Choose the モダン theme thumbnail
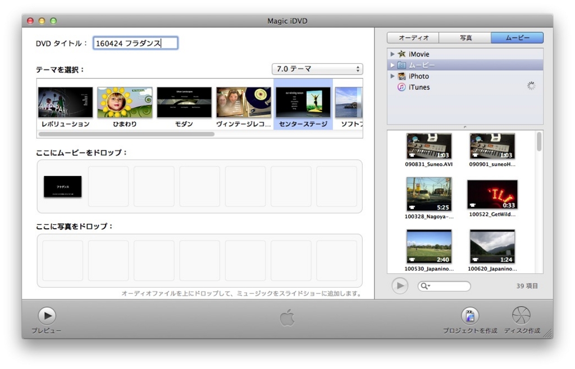The width and height of the screenshot is (575, 369). [x=184, y=103]
